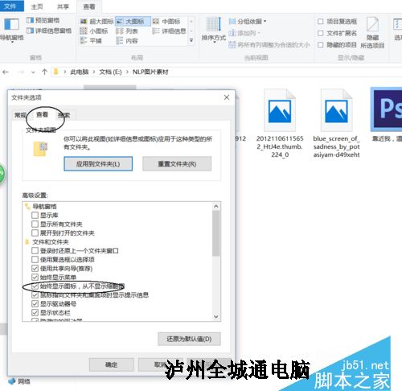
Task: Go up one folder level arrow
Action: (x=44, y=72)
